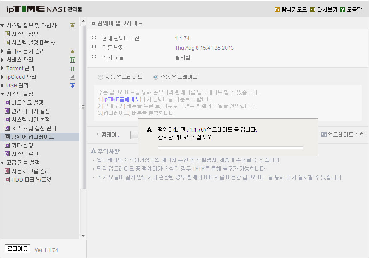Click the 탐색기모드 icon in header
The height and width of the screenshot is (258, 369).
[x=277, y=9]
